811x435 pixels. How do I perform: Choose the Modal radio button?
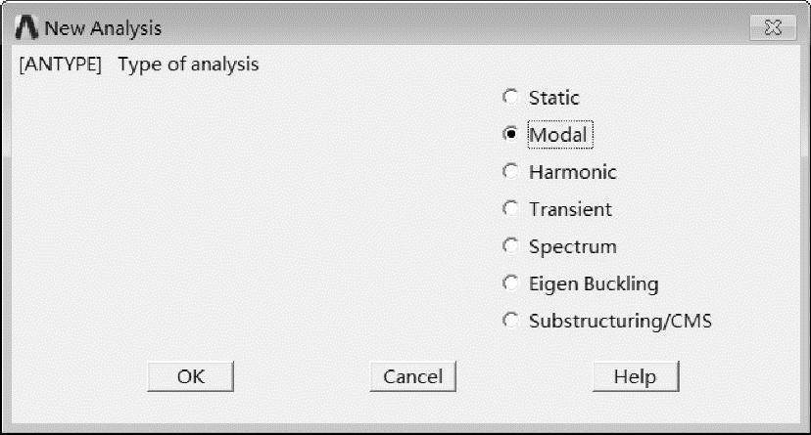point(510,134)
